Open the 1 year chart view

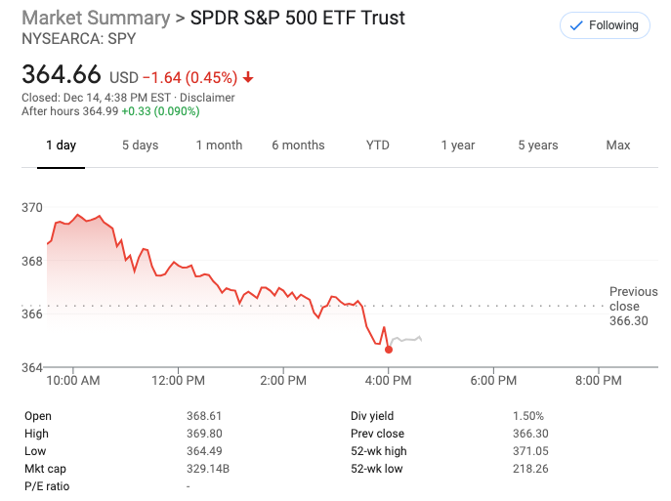[457, 146]
